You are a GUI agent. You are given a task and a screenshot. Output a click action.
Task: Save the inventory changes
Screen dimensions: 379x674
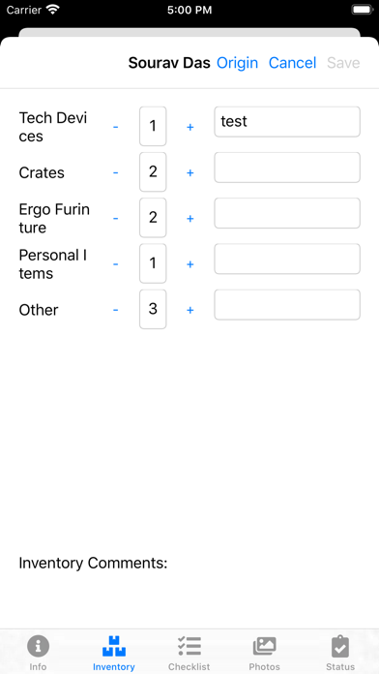[343, 63]
